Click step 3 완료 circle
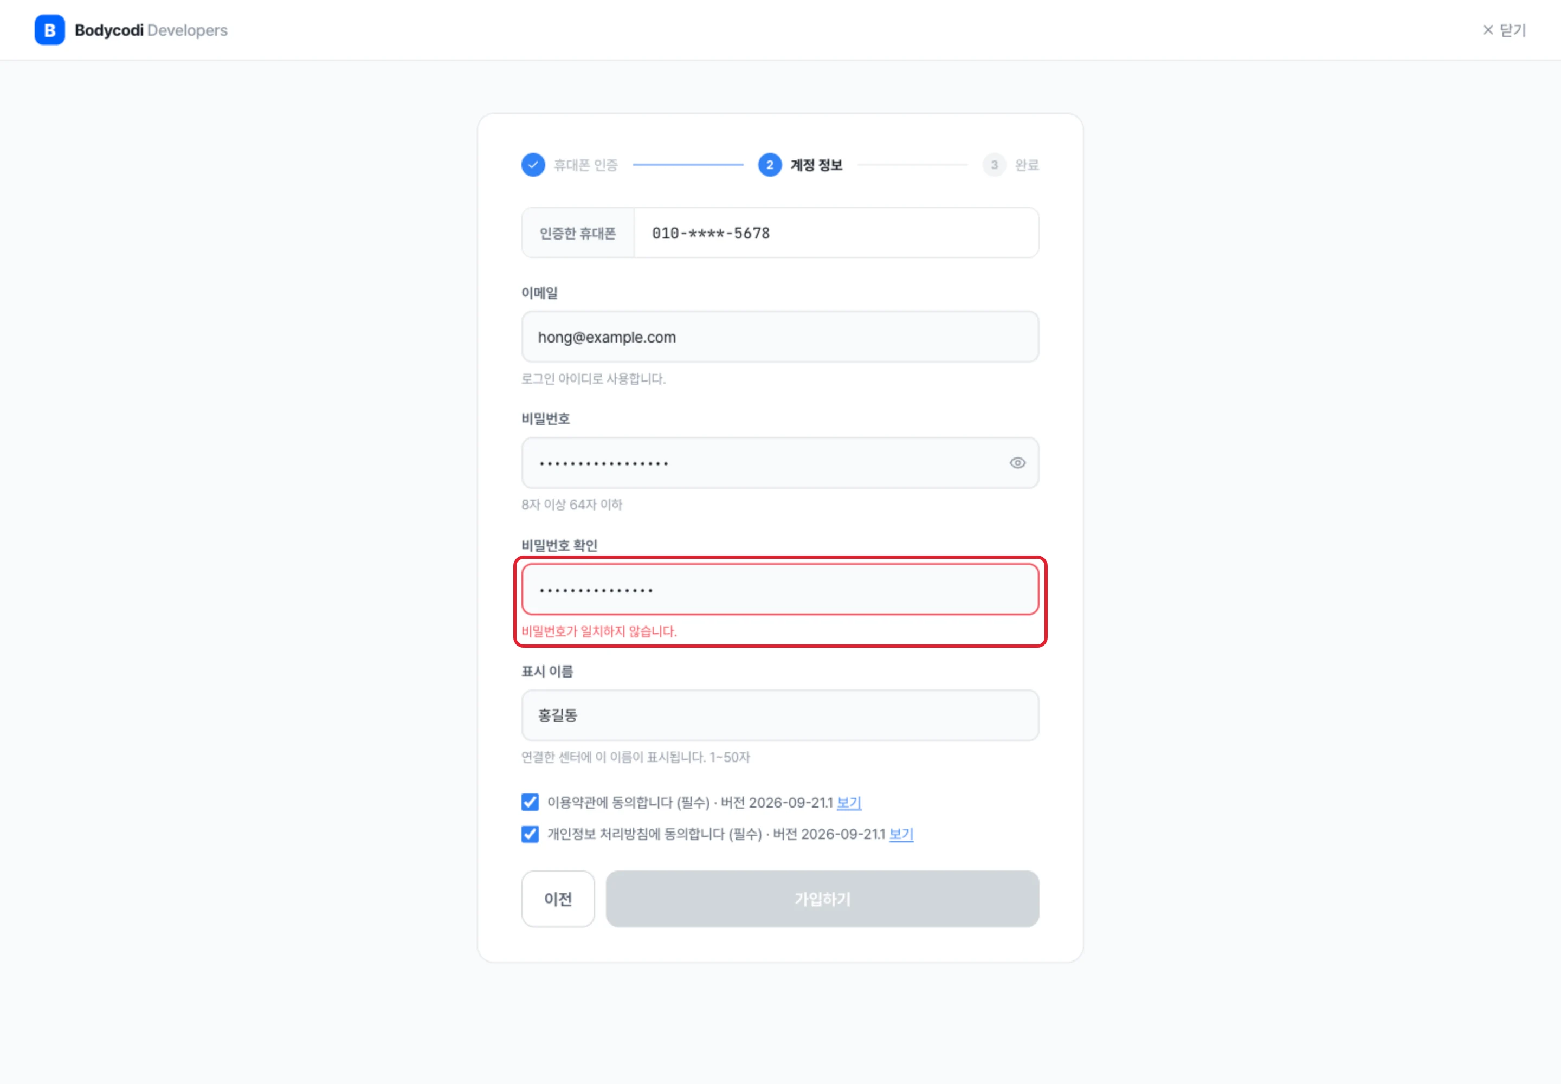Viewport: 1561px width, 1084px height. 994,165
